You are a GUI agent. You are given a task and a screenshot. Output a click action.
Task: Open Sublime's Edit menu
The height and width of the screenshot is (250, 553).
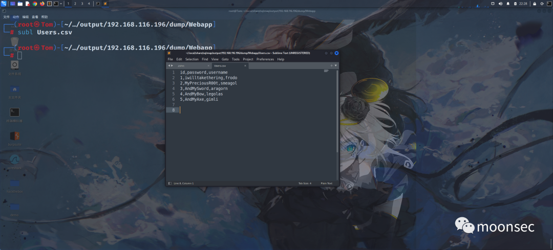click(179, 59)
